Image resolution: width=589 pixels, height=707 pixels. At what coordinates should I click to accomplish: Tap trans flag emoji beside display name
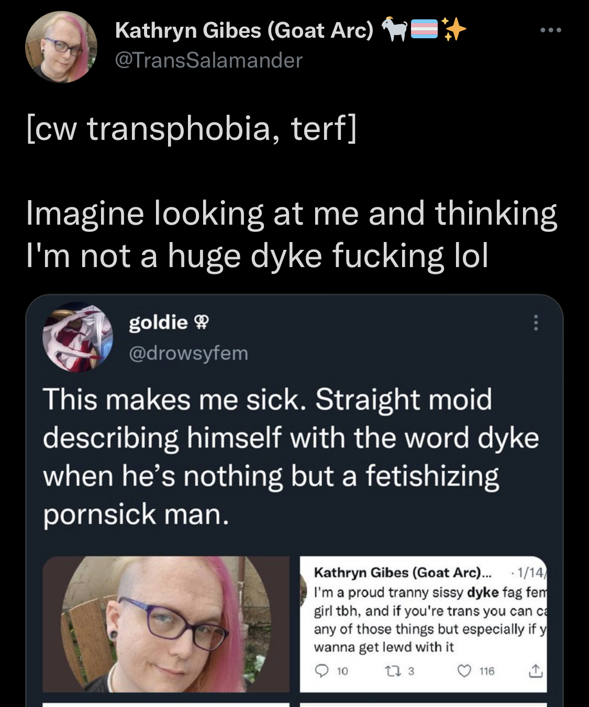424,29
